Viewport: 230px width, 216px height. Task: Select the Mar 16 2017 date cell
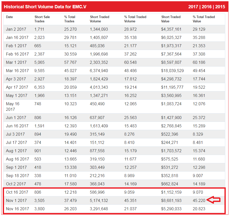click(x=17, y=71)
